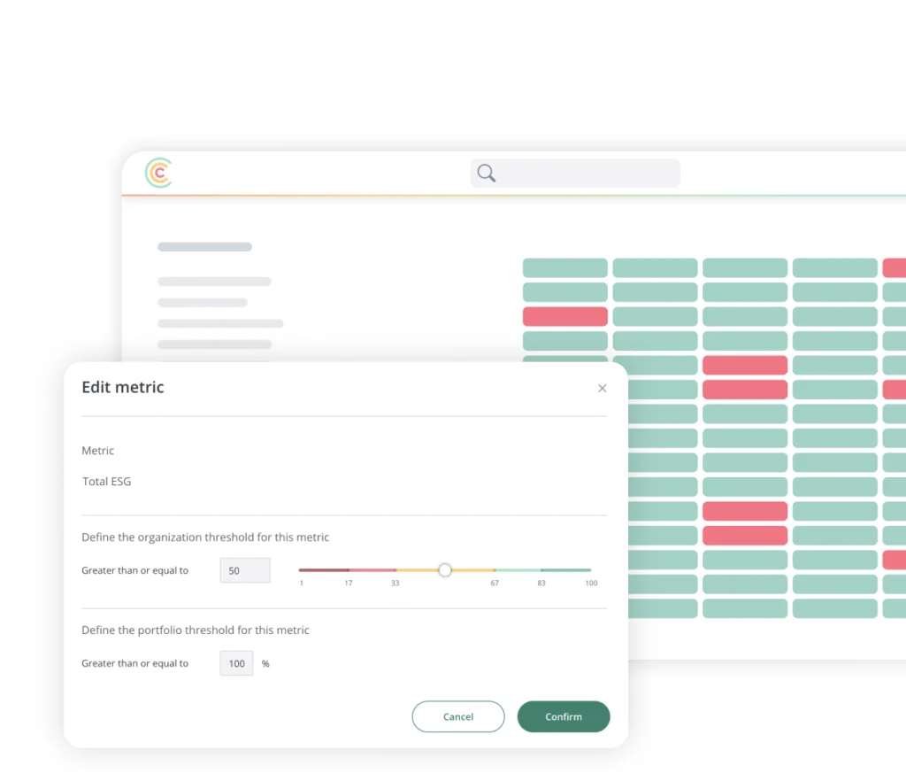Click slider's dark red segment near 1
Screen dimensions: 906x781
pos(324,570)
